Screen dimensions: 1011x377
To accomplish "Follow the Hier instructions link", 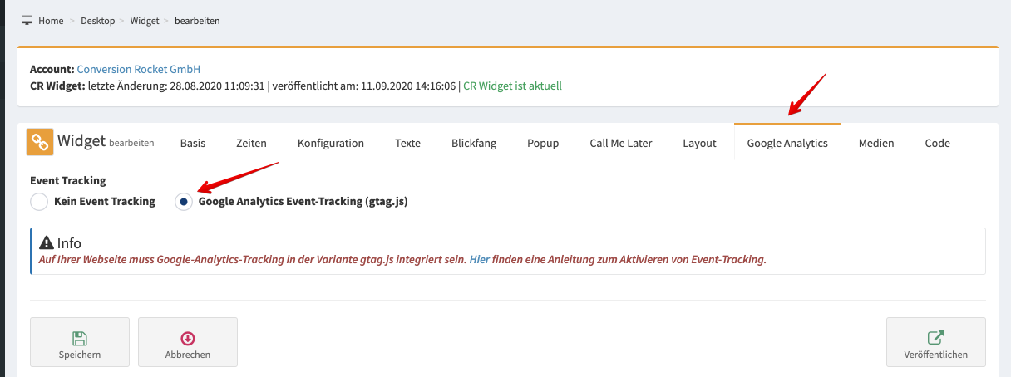I will pyautogui.click(x=480, y=259).
